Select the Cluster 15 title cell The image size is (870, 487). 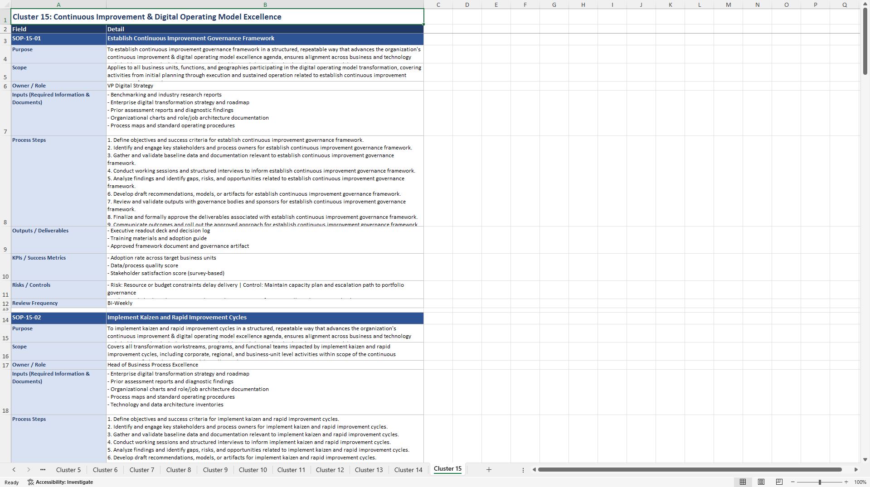pyautogui.click(x=218, y=17)
